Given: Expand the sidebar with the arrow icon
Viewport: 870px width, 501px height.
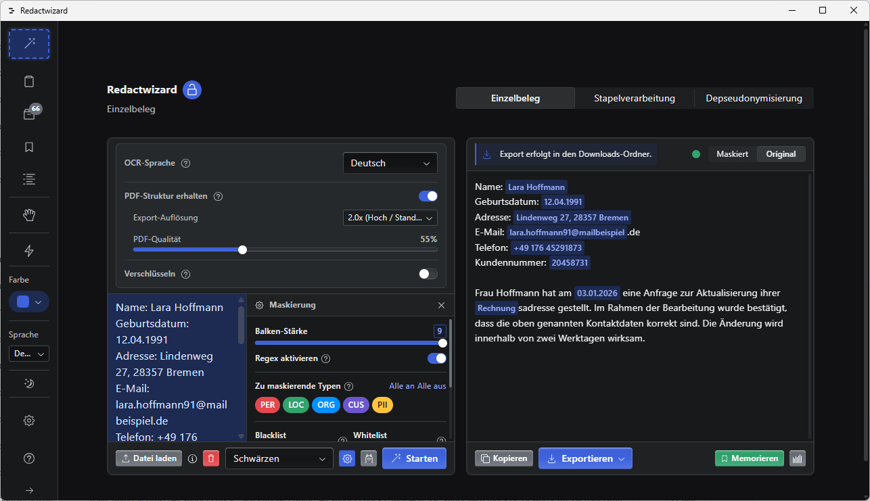Looking at the screenshot, I should click(x=29, y=490).
